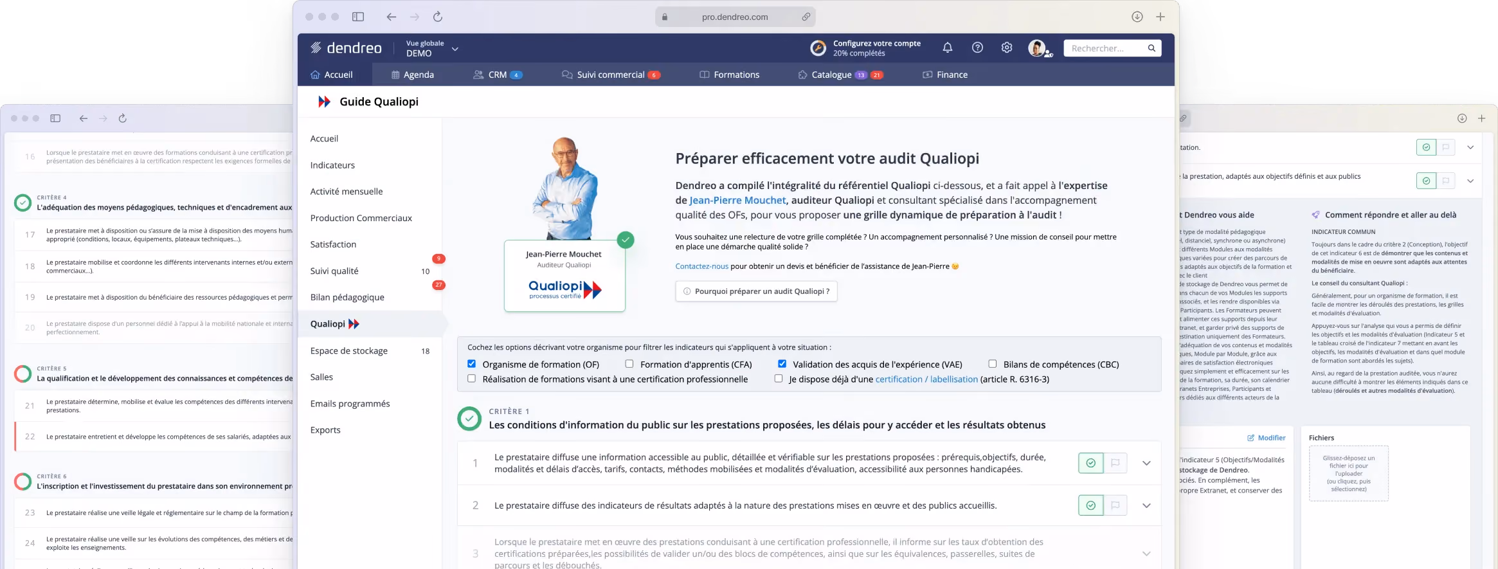Viewport: 1498px width, 569px height.
Task: Reload the pro.dendreo.com page
Action: coord(438,17)
